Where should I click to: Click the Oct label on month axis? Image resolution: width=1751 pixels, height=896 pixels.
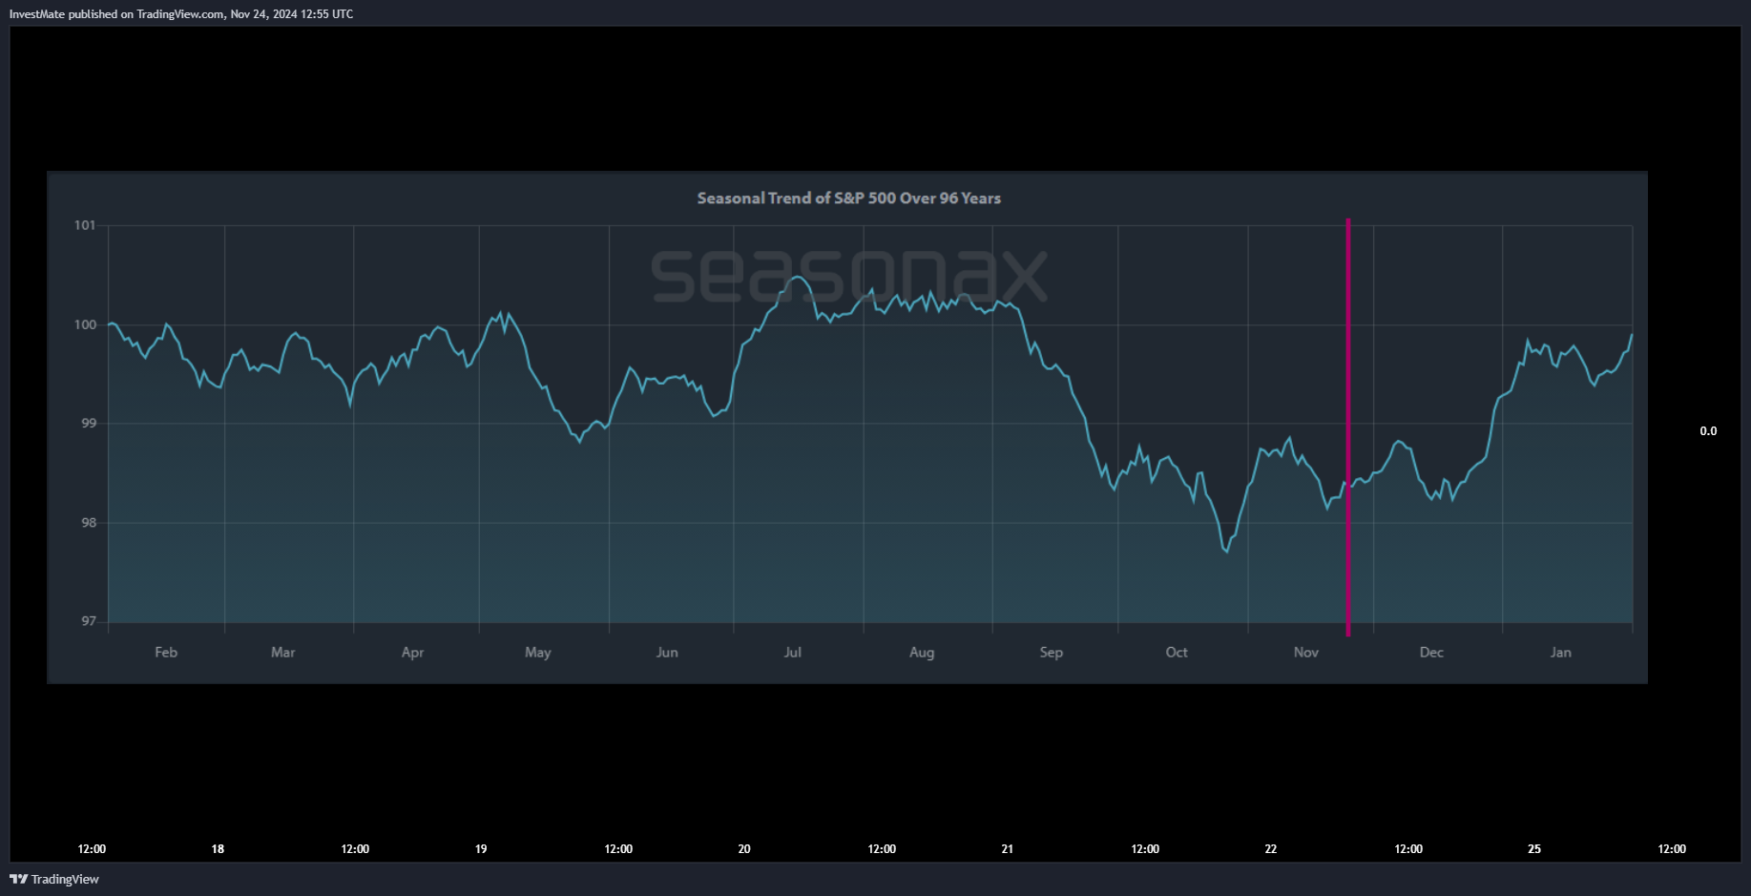coord(1177,653)
